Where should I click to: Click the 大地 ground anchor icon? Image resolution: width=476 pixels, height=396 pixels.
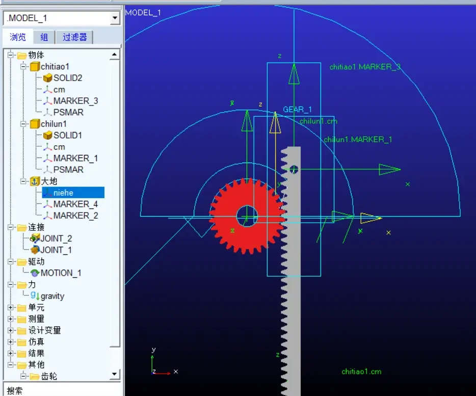pyautogui.click(x=35, y=181)
